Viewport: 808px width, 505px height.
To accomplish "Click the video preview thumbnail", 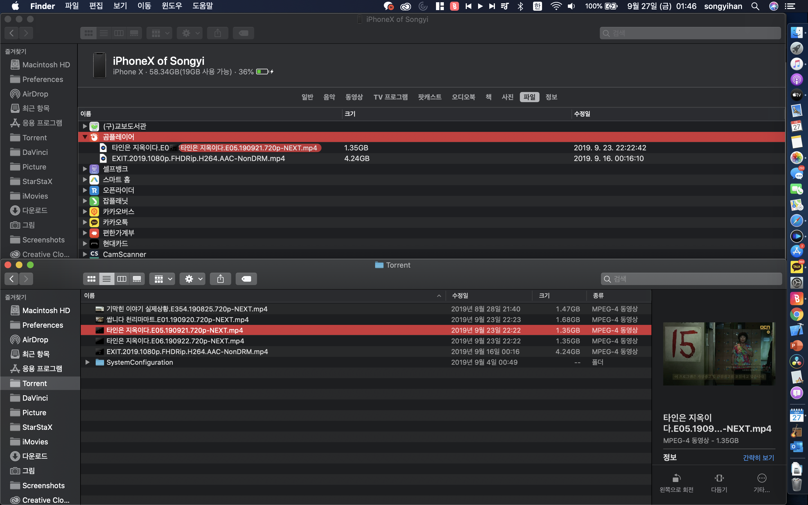I will pos(719,354).
